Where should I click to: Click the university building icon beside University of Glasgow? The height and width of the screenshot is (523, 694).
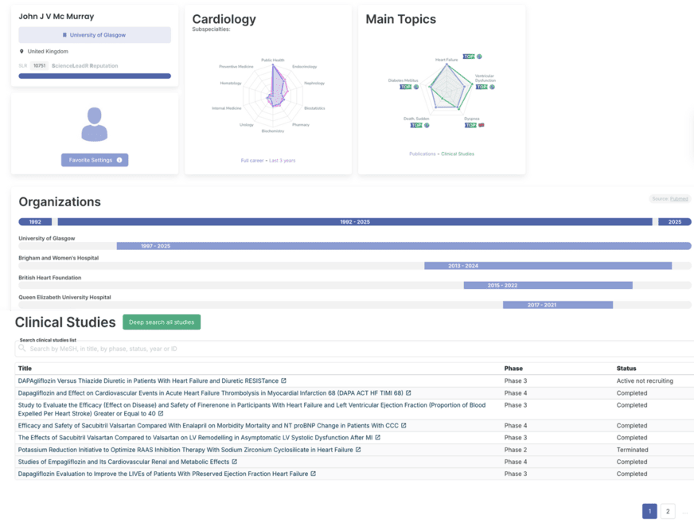pyautogui.click(x=64, y=35)
